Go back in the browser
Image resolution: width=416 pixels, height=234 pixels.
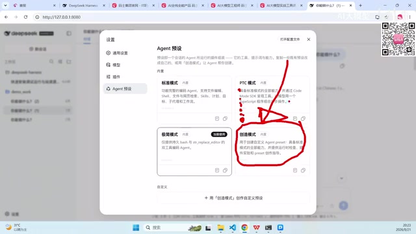[x=6, y=17]
